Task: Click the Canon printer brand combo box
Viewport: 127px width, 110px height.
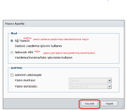Action: tap(90, 80)
